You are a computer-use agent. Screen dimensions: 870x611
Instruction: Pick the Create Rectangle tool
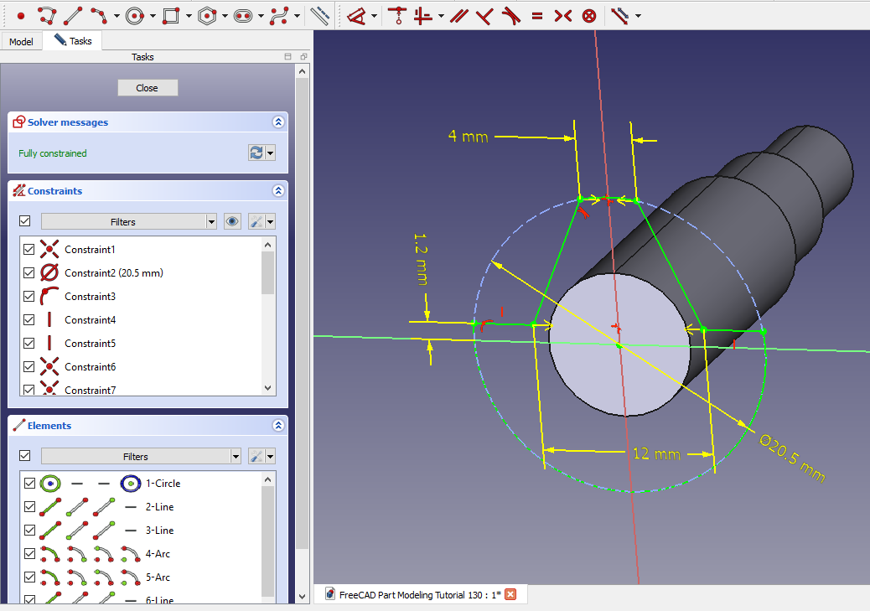pos(171,15)
